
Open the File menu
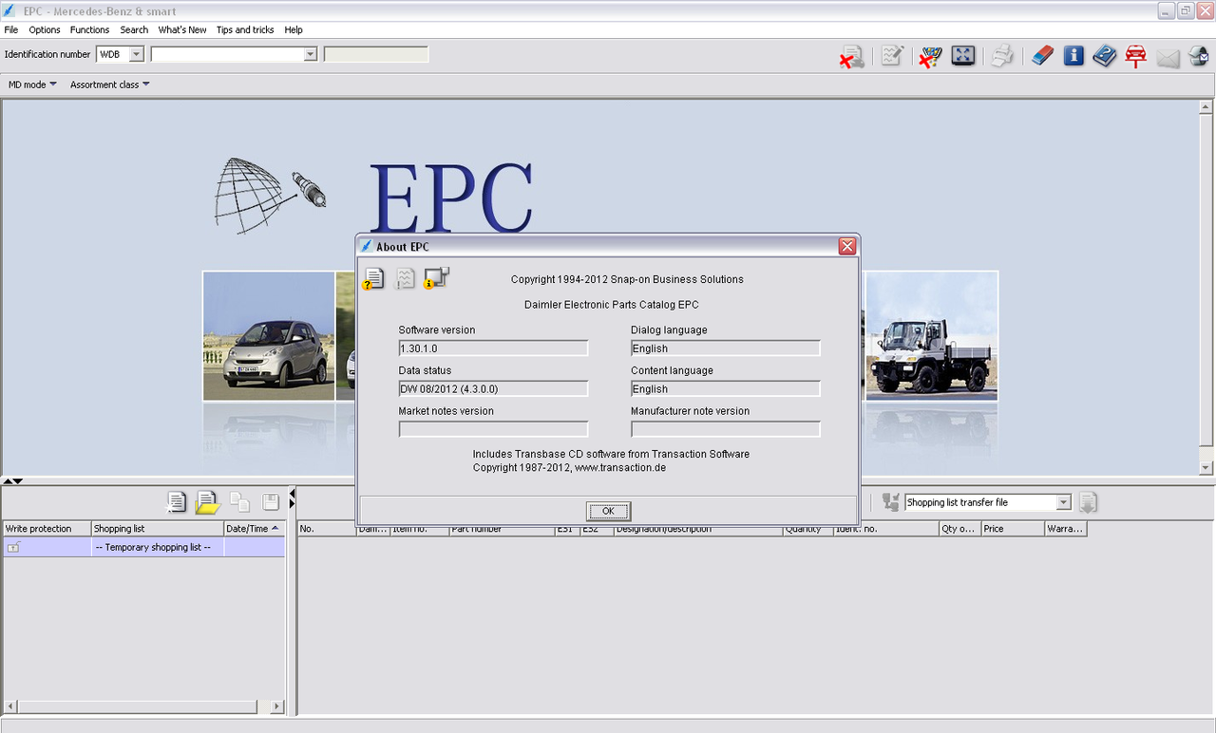coord(11,29)
